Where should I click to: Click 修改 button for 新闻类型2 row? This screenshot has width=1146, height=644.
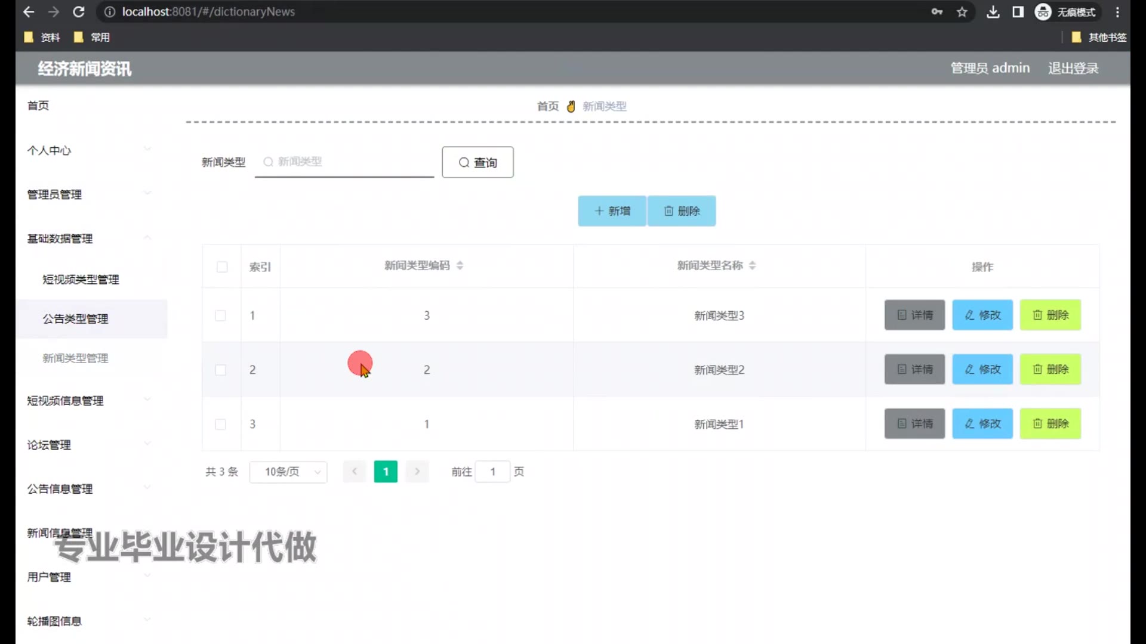[x=982, y=370]
